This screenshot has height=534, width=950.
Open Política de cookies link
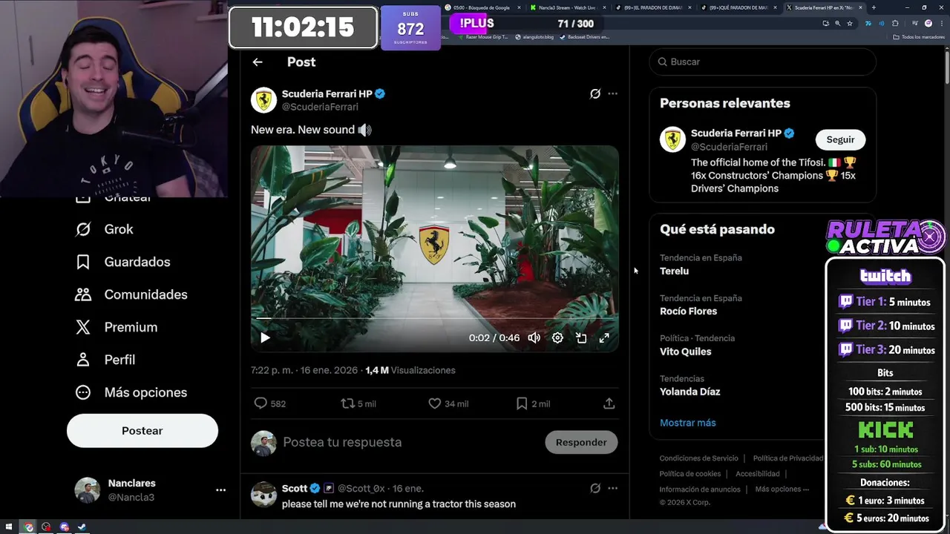click(690, 474)
